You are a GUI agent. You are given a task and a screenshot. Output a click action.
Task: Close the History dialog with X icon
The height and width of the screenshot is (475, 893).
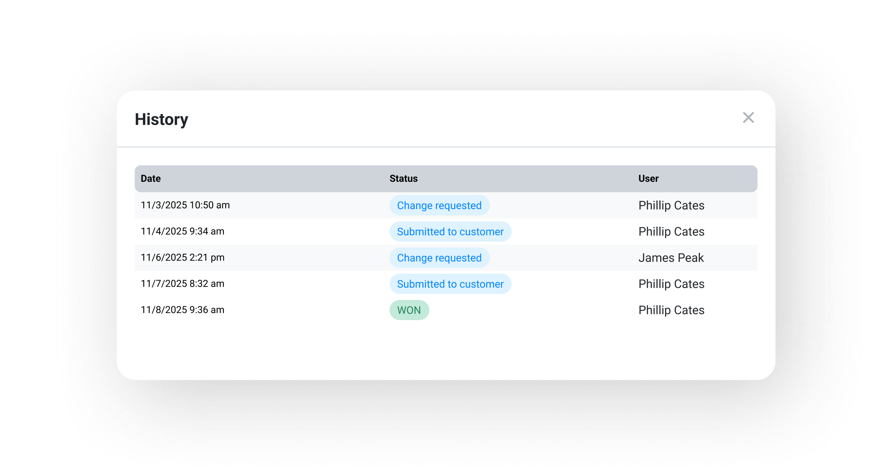(748, 118)
